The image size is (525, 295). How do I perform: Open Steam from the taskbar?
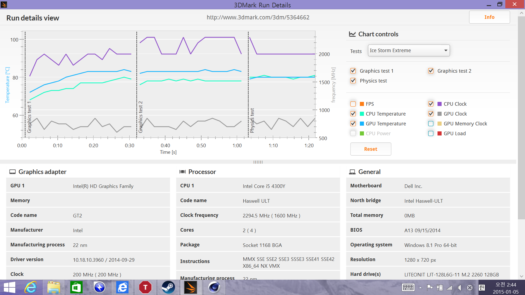pyautogui.click(x=168, y=287)
